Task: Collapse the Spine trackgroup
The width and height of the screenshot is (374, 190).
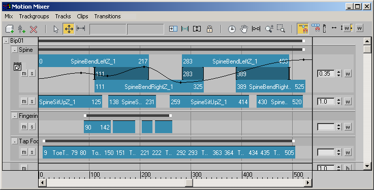Action: tap(15, 50)
